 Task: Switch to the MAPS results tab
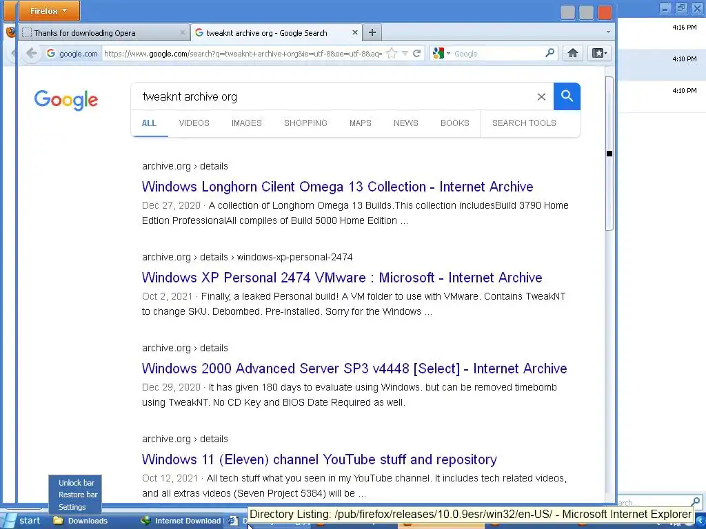(360, 123)
